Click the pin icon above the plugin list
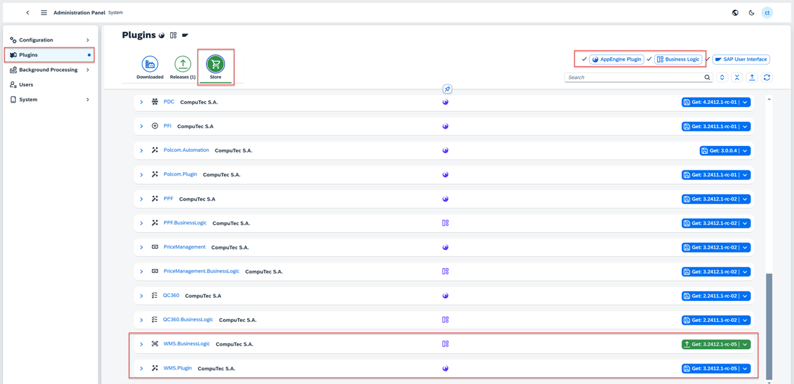794x384 pixels. (447, 89)
